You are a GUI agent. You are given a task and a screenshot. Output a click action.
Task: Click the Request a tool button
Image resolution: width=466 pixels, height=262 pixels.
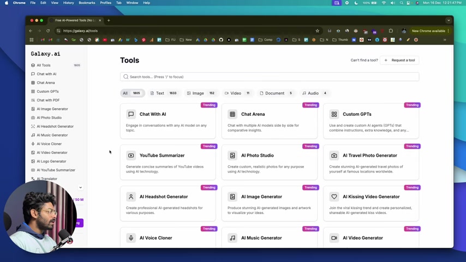(x=399, y=60)
